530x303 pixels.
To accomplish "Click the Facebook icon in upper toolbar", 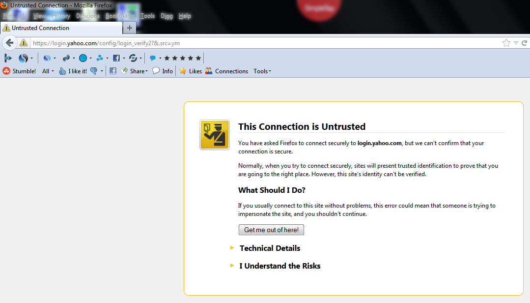I will 116,58.
